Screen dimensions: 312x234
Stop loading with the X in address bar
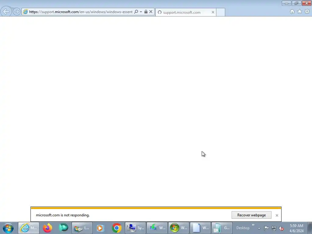(x=151, y=12)
